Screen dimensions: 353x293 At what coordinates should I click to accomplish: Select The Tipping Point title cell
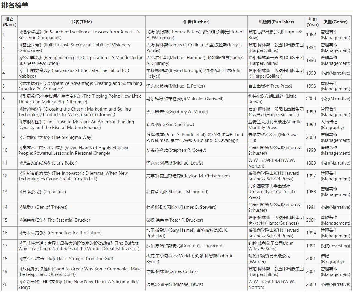[81, 99]
